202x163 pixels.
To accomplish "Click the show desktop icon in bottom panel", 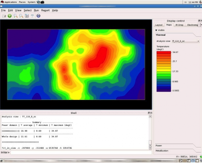I will pos(1,161).
